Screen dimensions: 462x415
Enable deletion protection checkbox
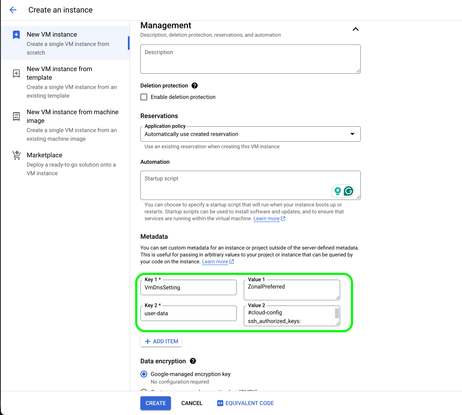(144, 97)
